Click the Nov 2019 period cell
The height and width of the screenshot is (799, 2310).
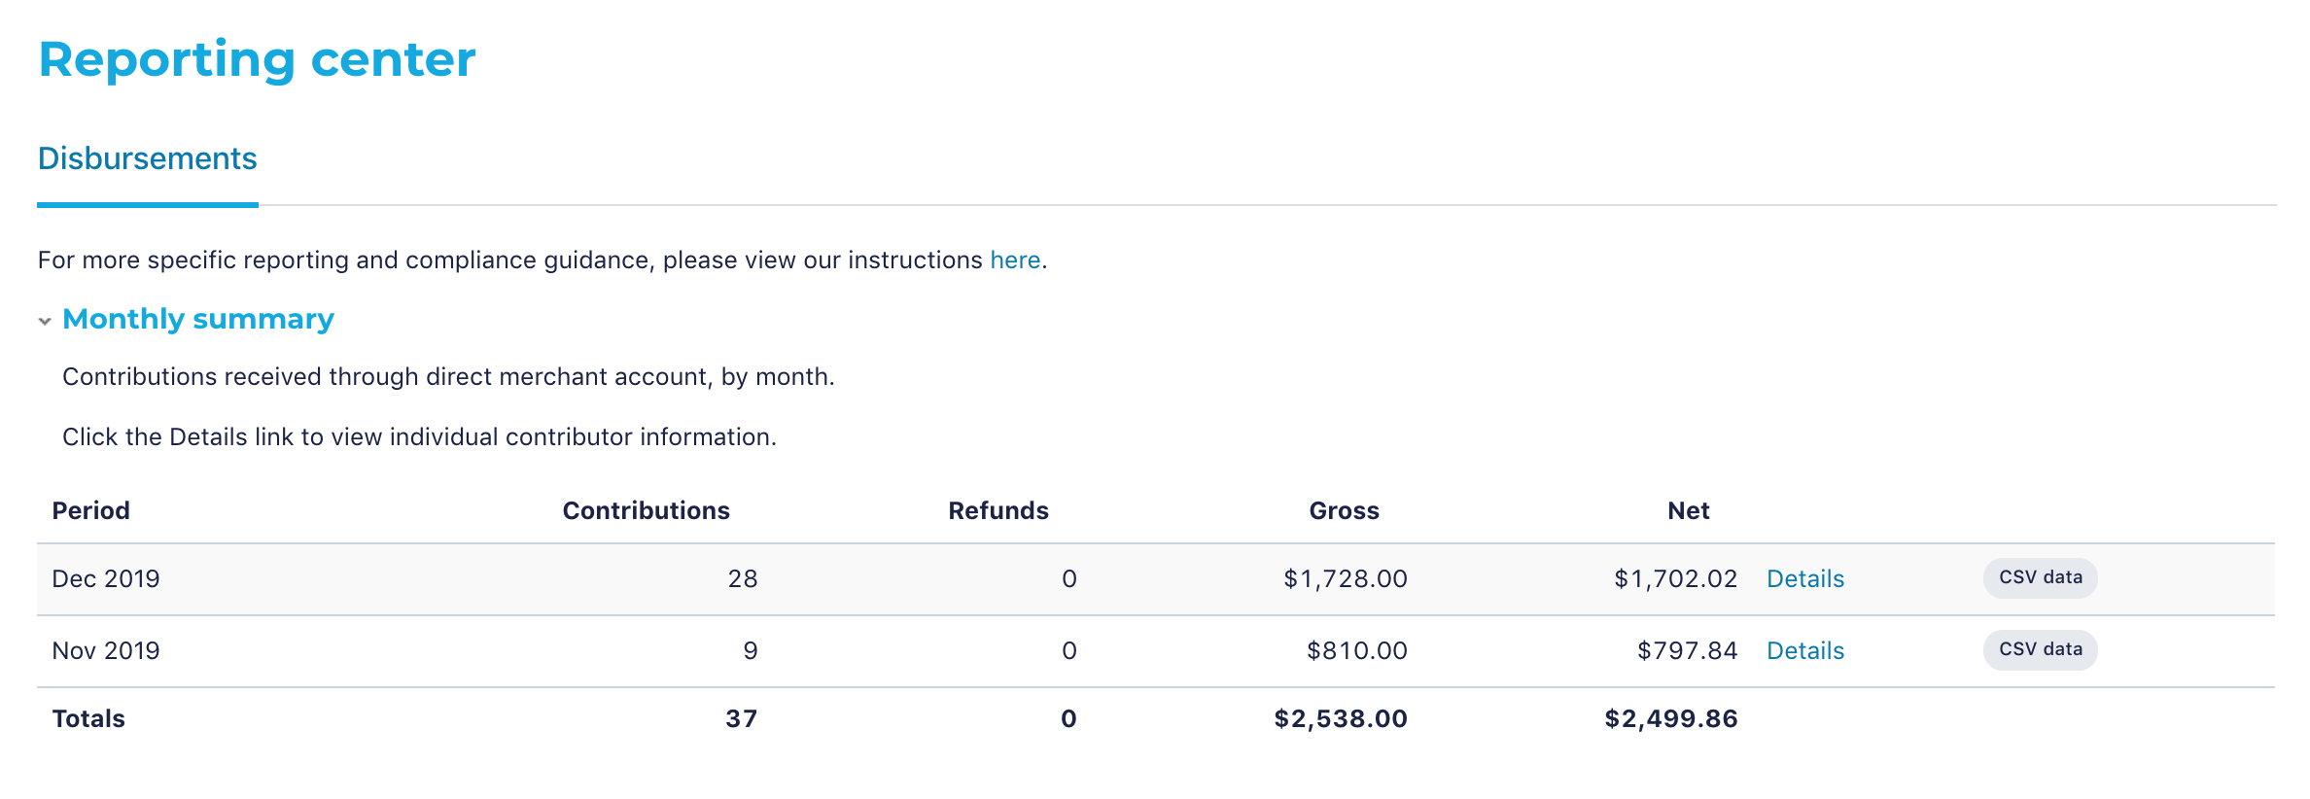point(106,650)
